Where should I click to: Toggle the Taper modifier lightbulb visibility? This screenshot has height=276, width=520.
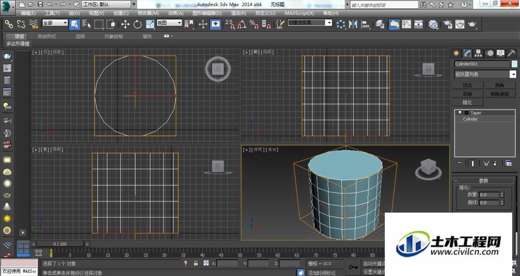point(460,113)
